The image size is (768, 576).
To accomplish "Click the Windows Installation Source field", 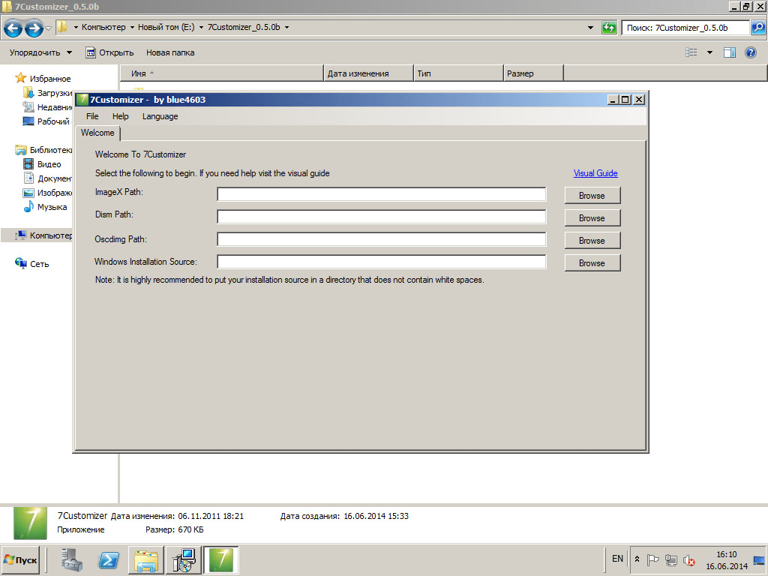I will [382, 262].
